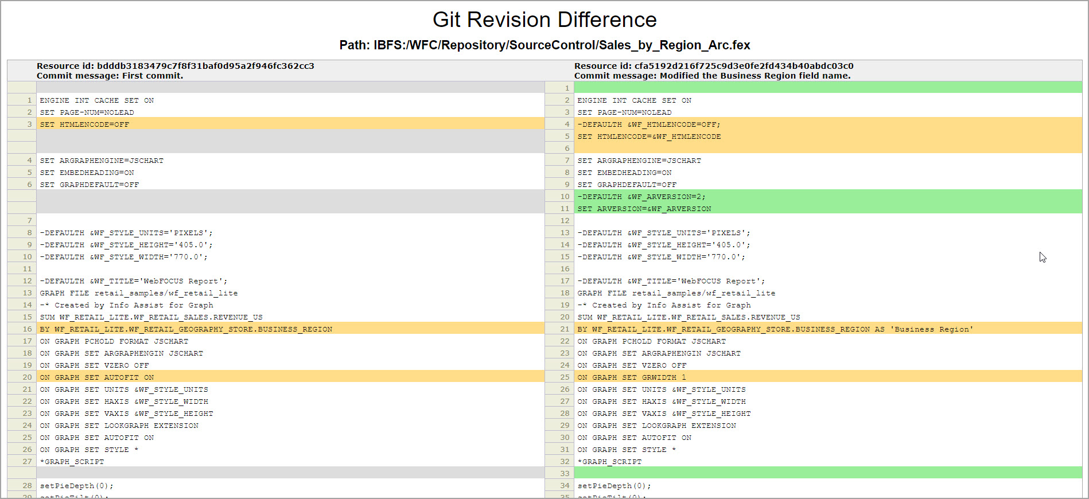Image resolution: width=1089 pixels, height=499 pixels.
Task: Click left pane GRAPH FILE retail_samples line
Action: 138,293
